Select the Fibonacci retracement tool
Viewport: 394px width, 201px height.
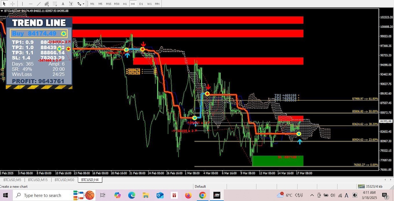55,4
